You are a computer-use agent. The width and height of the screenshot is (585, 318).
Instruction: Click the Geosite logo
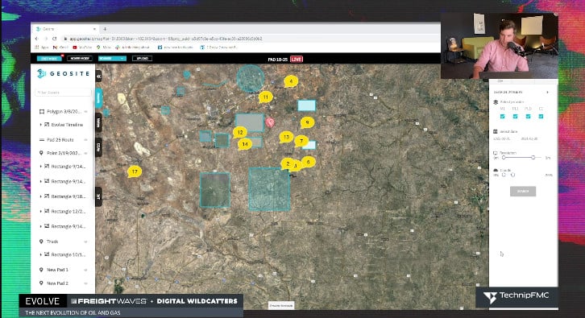click(x=64, y=74)
